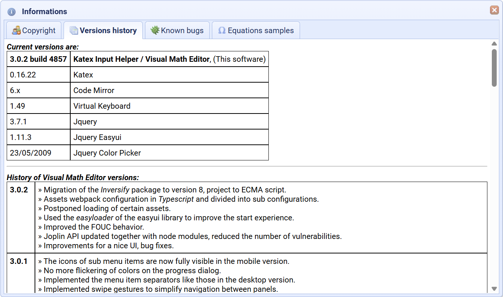The height and width of the screenshot is (297, 503).
Task: Click the 'Jquery Color Picker' cell
Action: 170,153
